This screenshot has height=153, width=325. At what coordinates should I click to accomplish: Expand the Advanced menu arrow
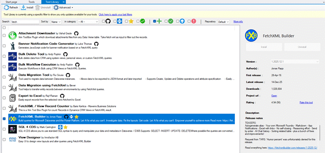point(72,7)
